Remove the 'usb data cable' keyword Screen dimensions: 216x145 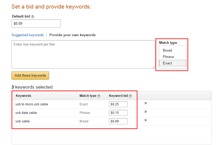click(x=146, y=112)
